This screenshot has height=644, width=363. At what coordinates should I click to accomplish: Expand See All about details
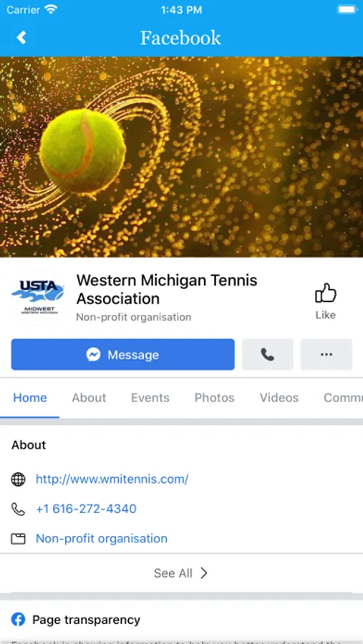(181, 573)
